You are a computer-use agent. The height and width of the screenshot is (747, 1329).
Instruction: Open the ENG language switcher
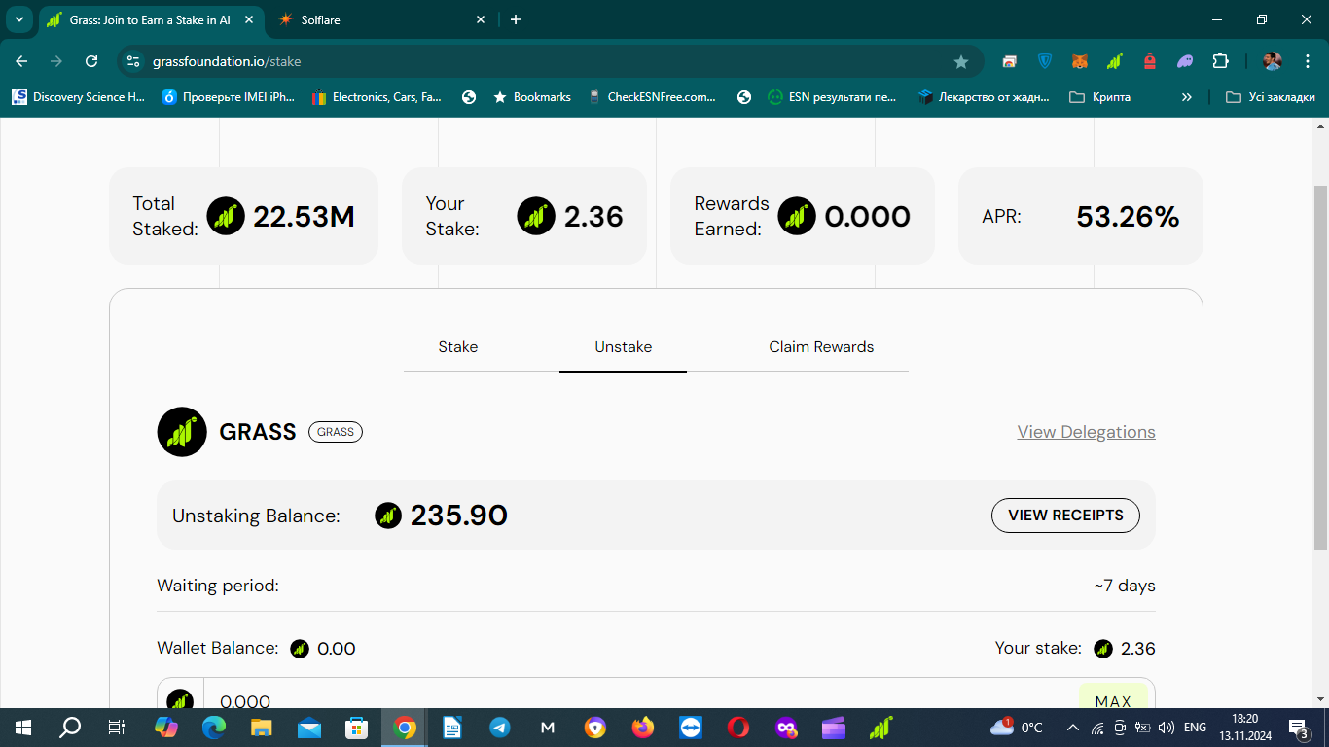point(1195,728)
